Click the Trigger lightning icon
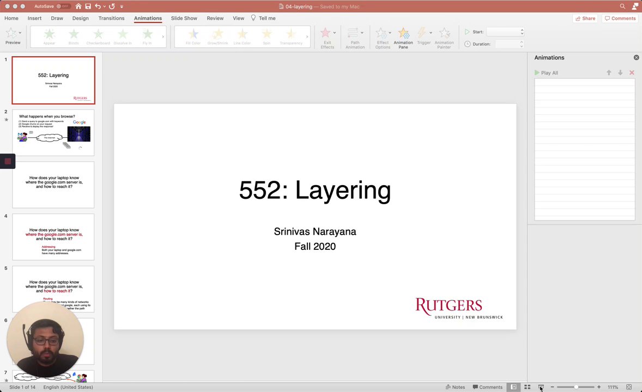 pyautogui.click(x=422, y=33)
